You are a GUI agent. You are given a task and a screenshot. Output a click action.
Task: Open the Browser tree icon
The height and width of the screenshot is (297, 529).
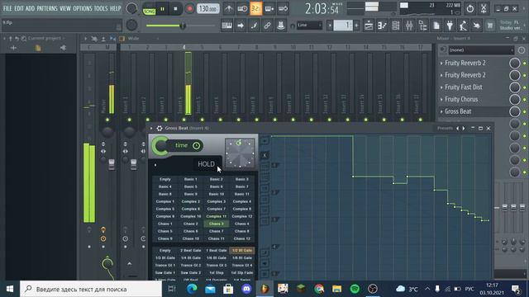422,26
